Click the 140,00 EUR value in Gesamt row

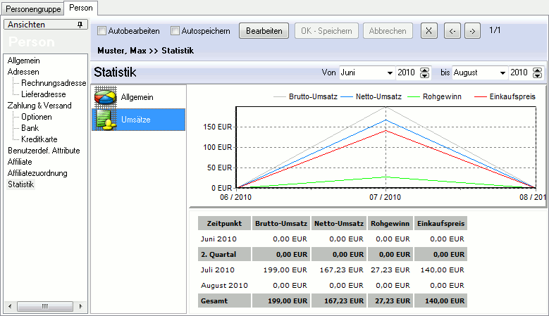445,301
